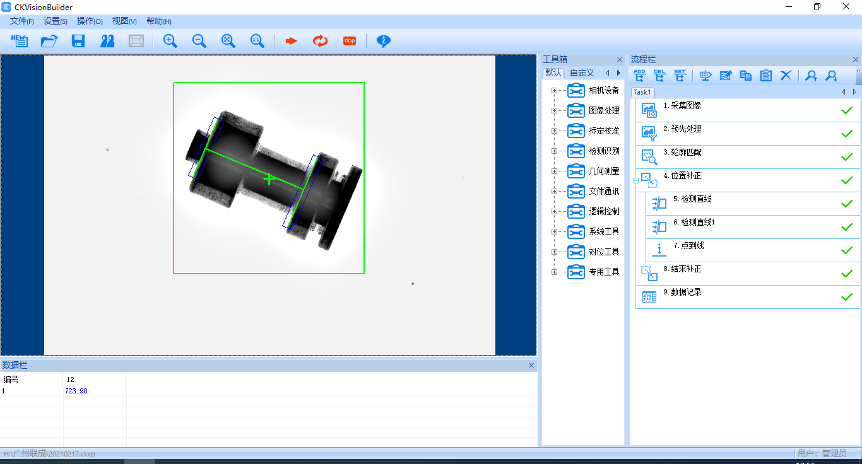The height and width of the screenshot is (464, 862).
Task: Switch to the 自定义 toolbox tab
Action: pyautogui.click(x=582, y=72)
